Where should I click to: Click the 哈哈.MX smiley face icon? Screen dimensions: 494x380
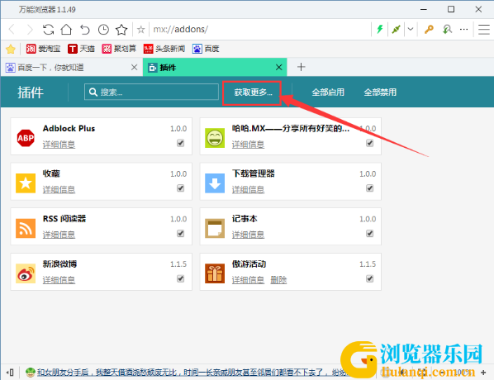pos(215,138)
